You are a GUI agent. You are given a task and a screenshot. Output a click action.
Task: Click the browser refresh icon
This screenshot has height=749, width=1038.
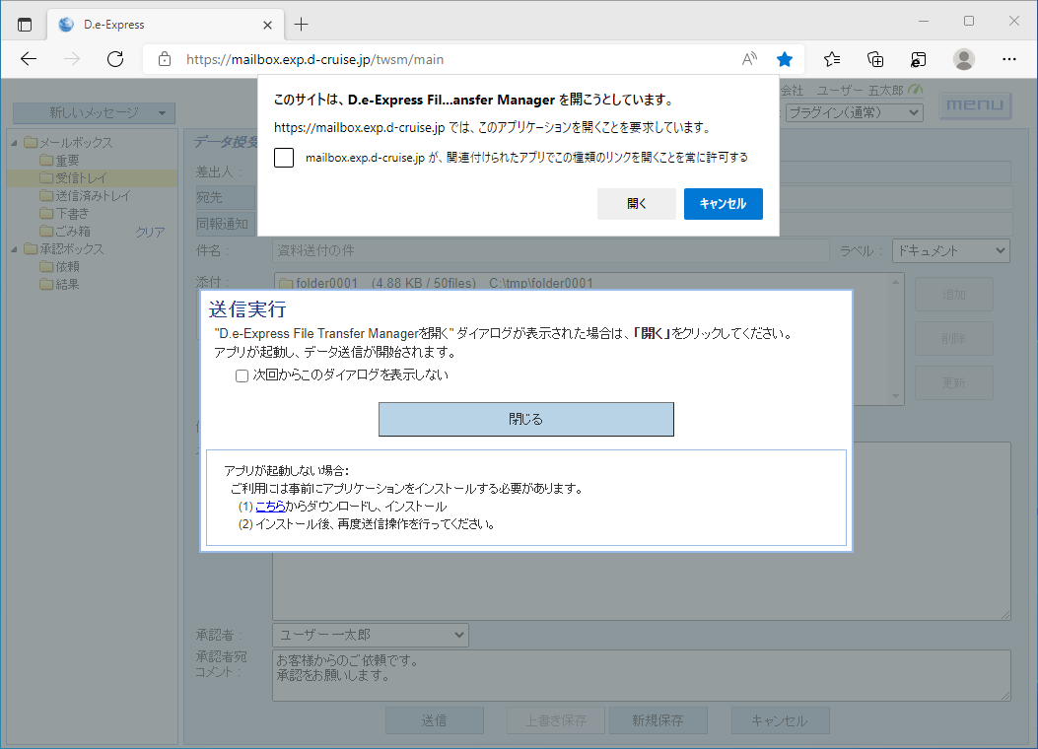[x=115, y=59]
